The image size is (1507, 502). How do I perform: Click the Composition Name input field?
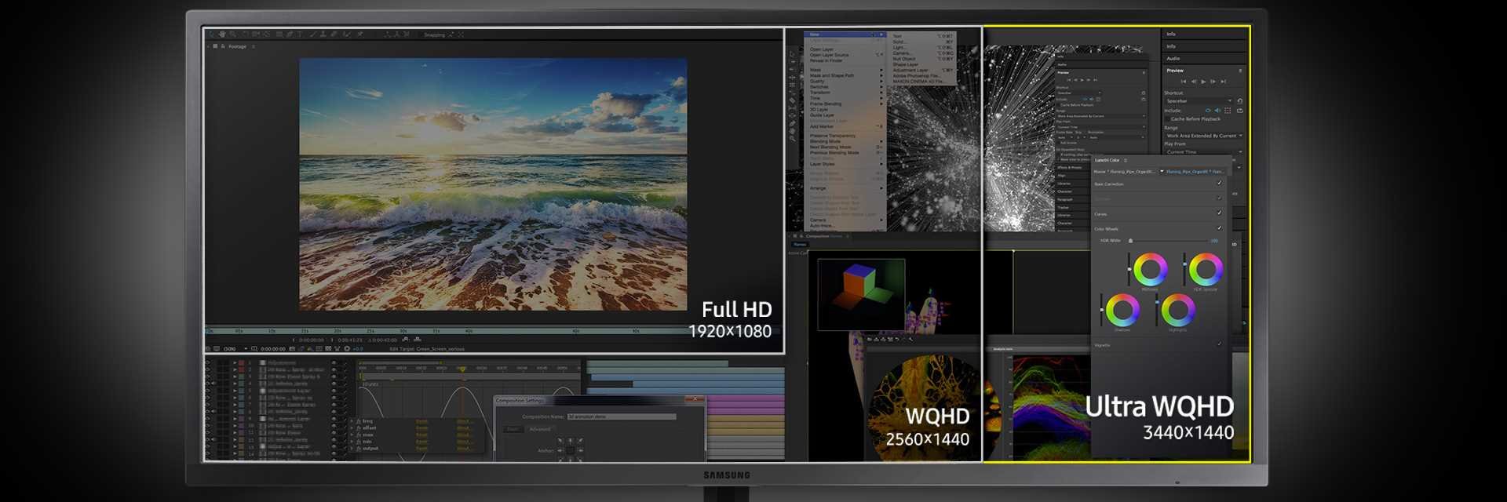[621, 417]
